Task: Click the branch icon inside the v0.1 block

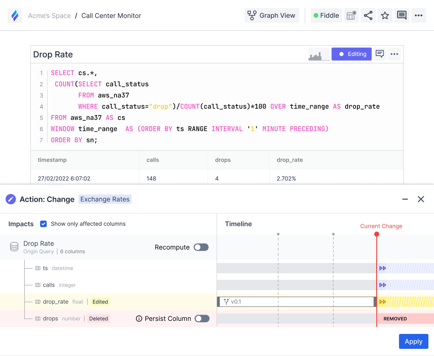Action: click(x=226, y=302)
